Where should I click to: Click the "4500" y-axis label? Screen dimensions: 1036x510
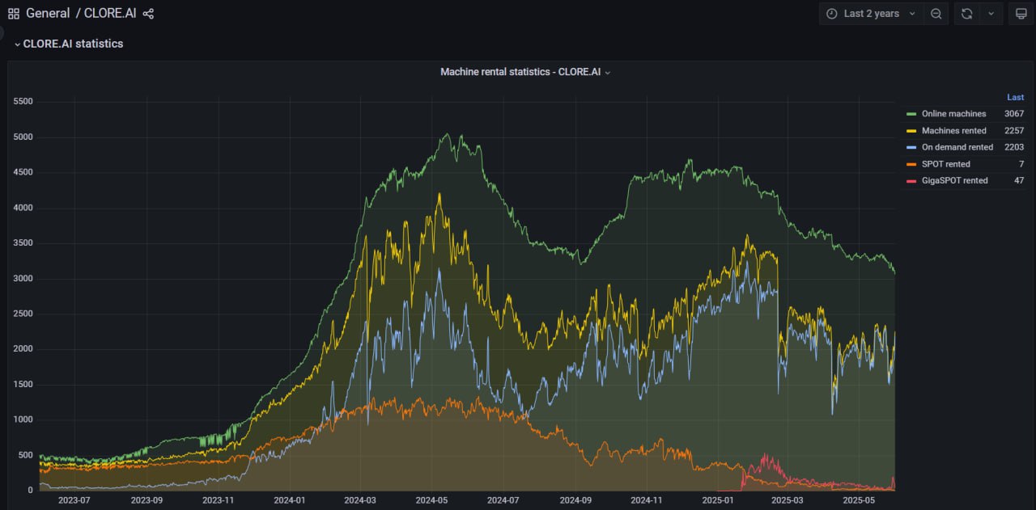tap(23, 172)
